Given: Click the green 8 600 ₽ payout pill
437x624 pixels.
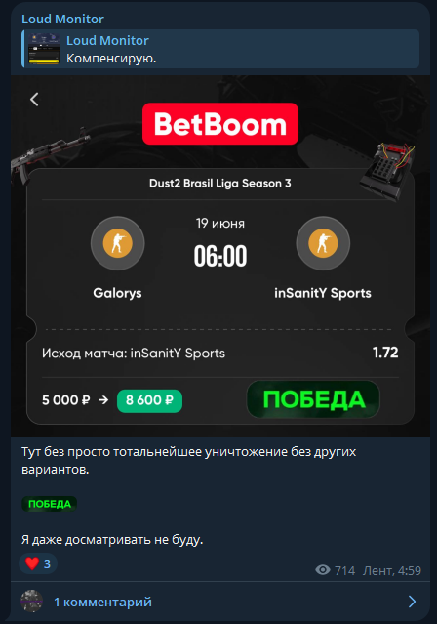Looking at the screenshot, I should point(149,400).
